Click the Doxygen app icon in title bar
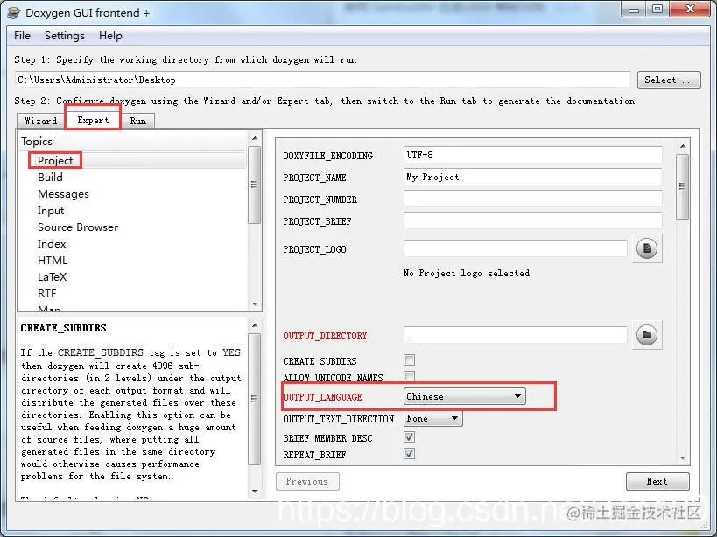 tap(14, 13)
